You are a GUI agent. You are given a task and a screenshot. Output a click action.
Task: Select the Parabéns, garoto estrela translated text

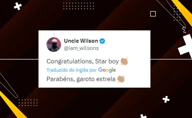[x=81, y=79]
